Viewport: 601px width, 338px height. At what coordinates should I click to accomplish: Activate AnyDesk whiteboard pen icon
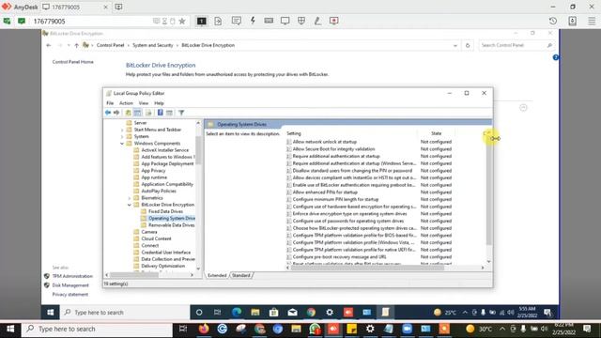click(317, 21)
